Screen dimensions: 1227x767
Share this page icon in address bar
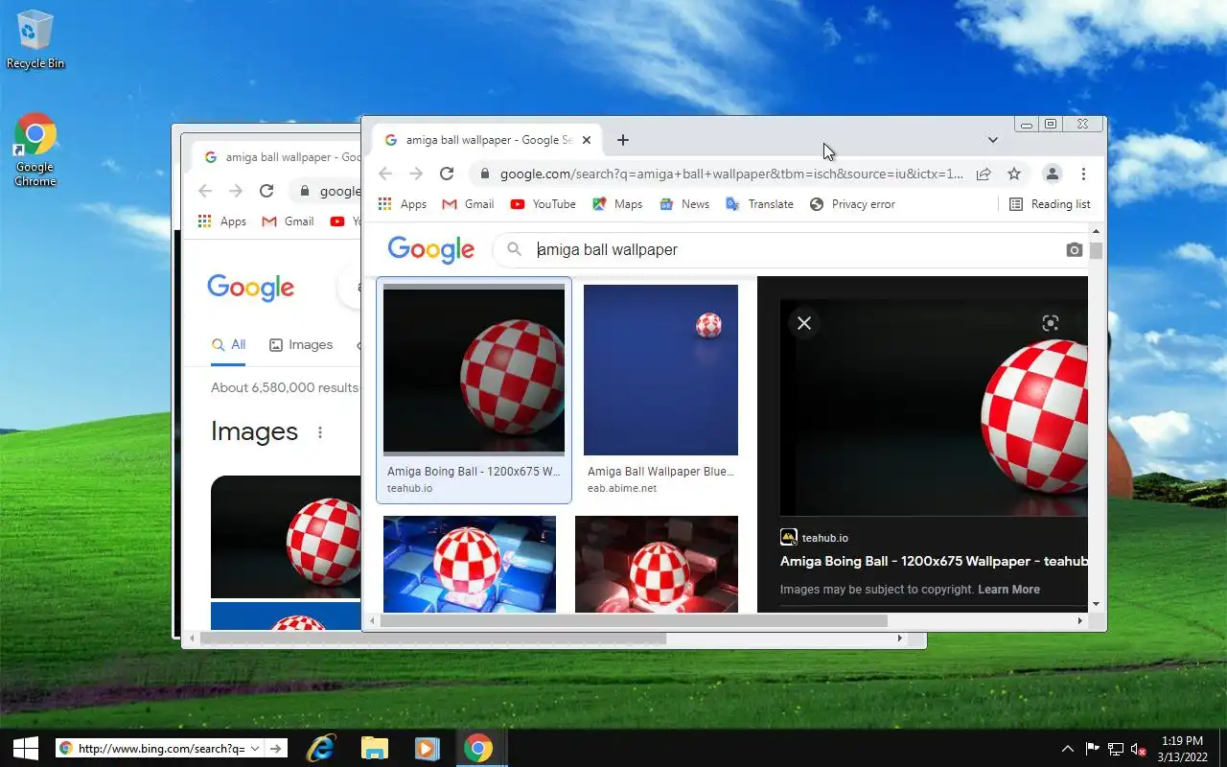pos(984,174)
